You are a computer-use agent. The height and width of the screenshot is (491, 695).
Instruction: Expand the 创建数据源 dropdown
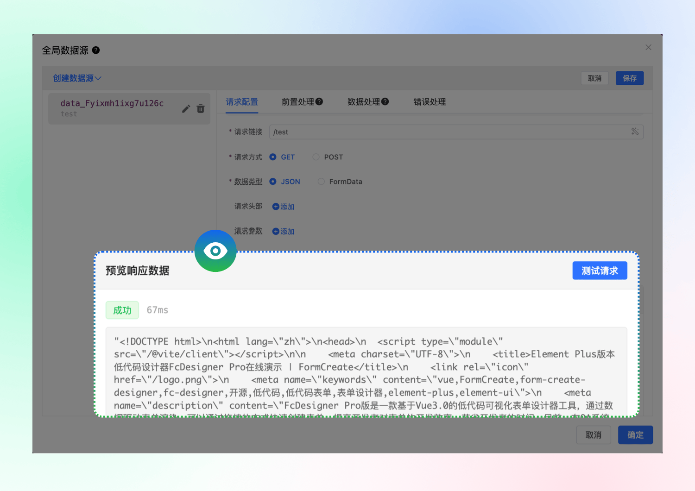[x=77, y=78]
